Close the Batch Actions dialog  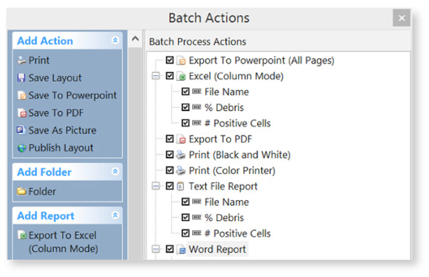(402, 18)
